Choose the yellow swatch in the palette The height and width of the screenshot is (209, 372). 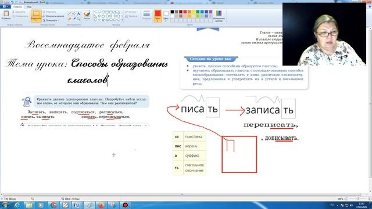(x=194, y=12)
